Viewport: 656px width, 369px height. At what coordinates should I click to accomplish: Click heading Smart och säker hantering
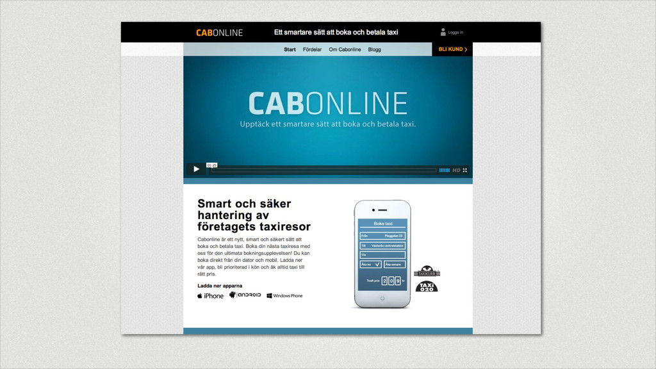[x=254, y=215]
